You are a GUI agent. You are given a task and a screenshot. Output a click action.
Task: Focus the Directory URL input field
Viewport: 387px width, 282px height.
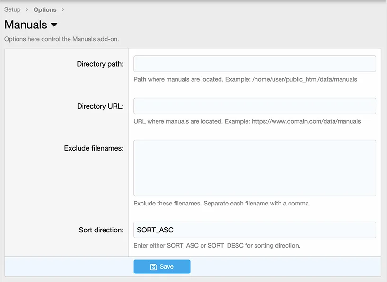(x=255, y=106)
